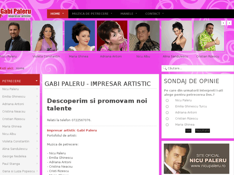Select Maria Ghinea poll option
The height and width of the screenshot is (175, 234).
pyautogui.click(x=167, y=125)
